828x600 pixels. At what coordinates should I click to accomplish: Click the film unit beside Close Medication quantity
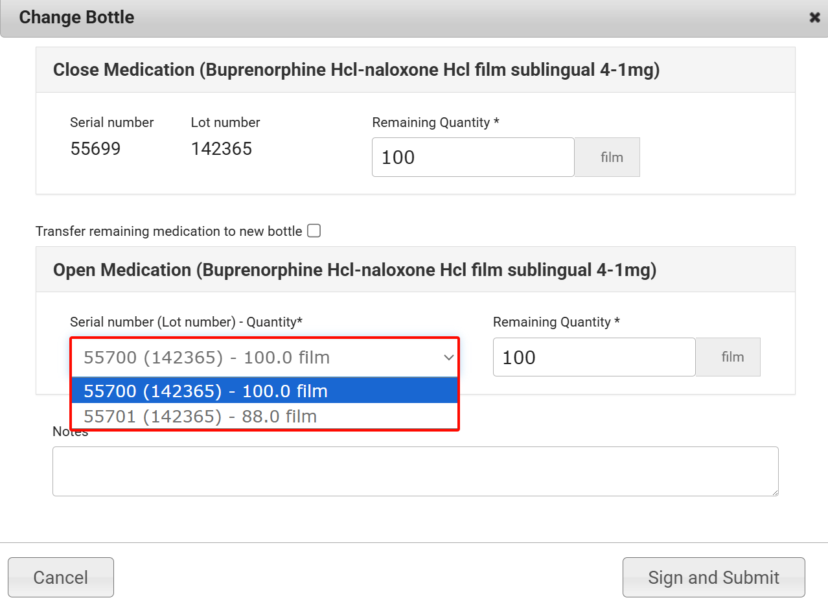pos(611,157)
